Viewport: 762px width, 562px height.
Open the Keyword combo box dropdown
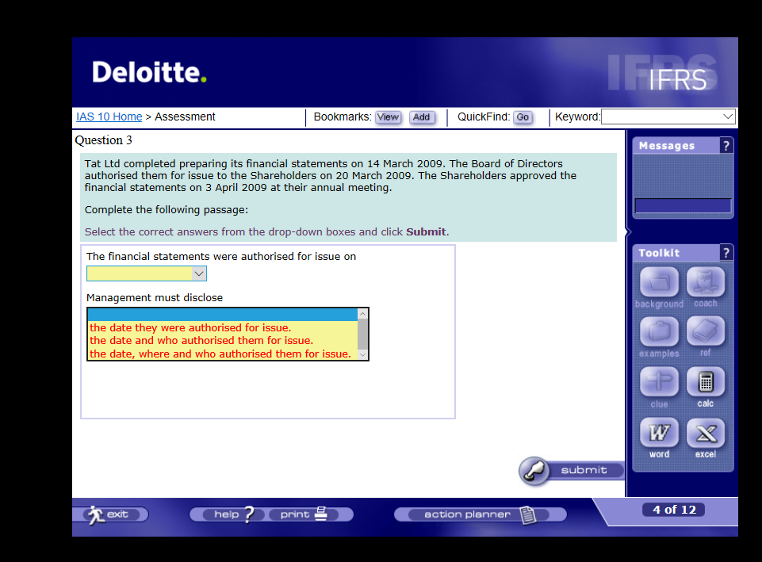[729, 116]
